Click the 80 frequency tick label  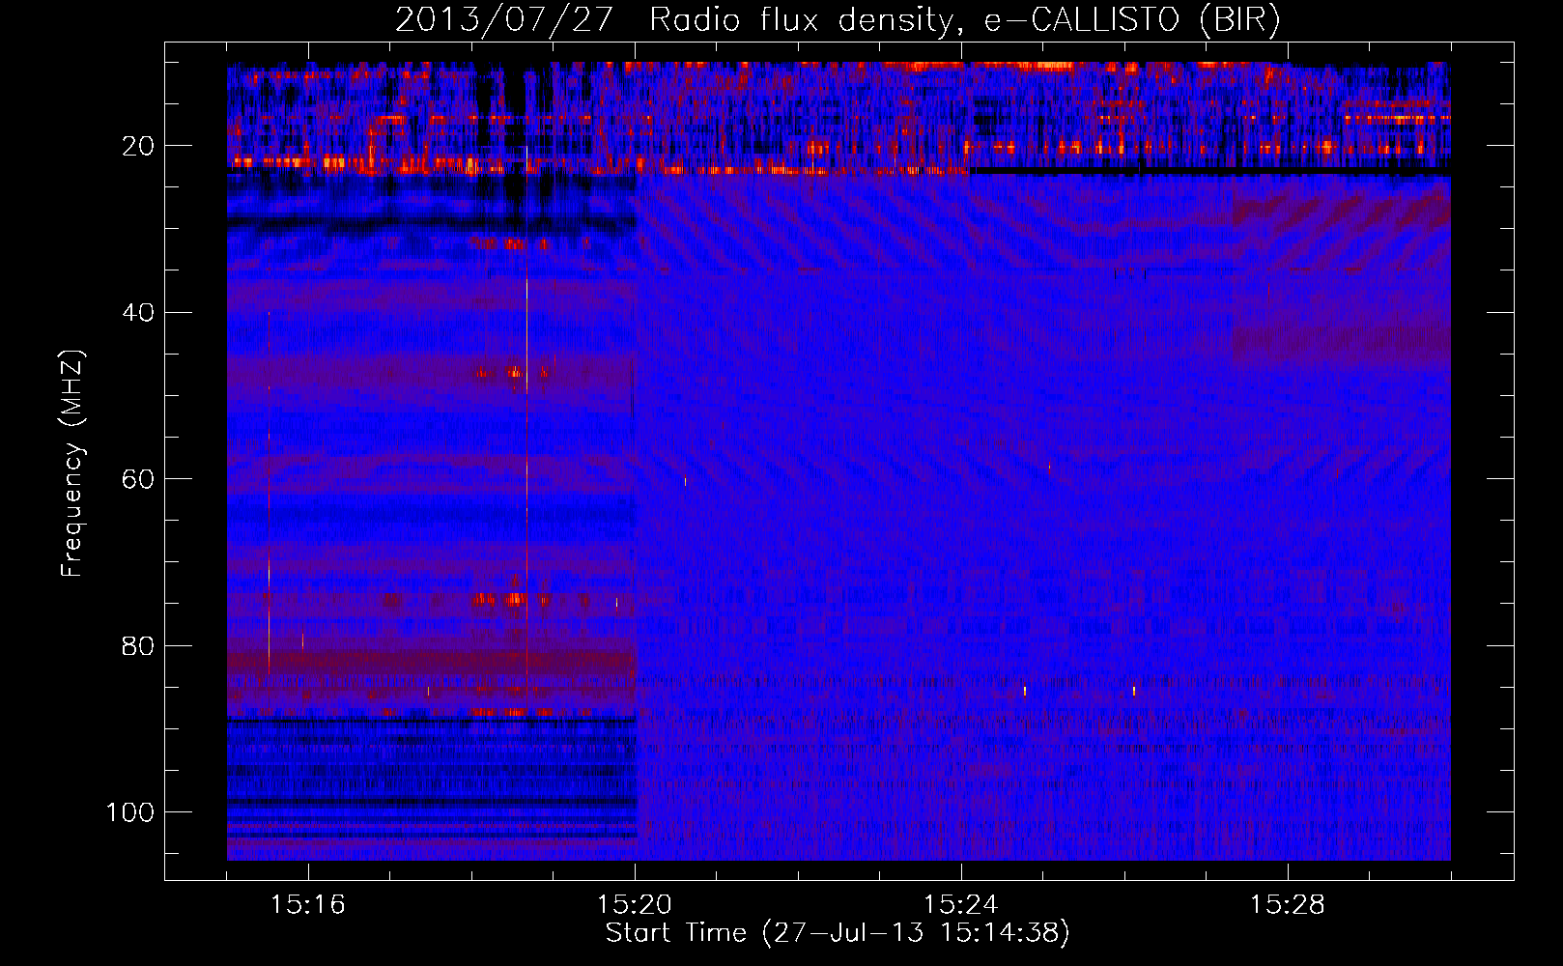[139, 645]
